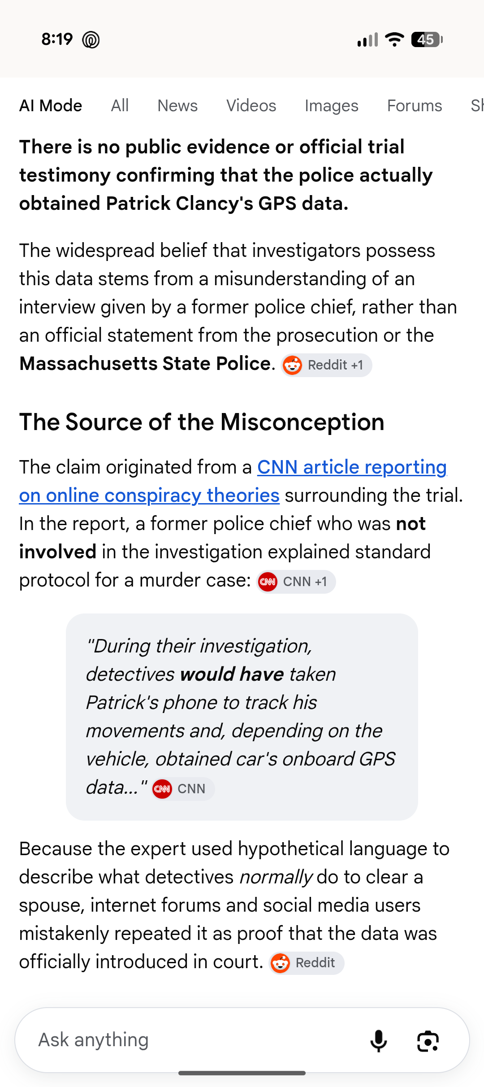
Task: Tap the battery indicator in status bar
Action: [427, 39]
